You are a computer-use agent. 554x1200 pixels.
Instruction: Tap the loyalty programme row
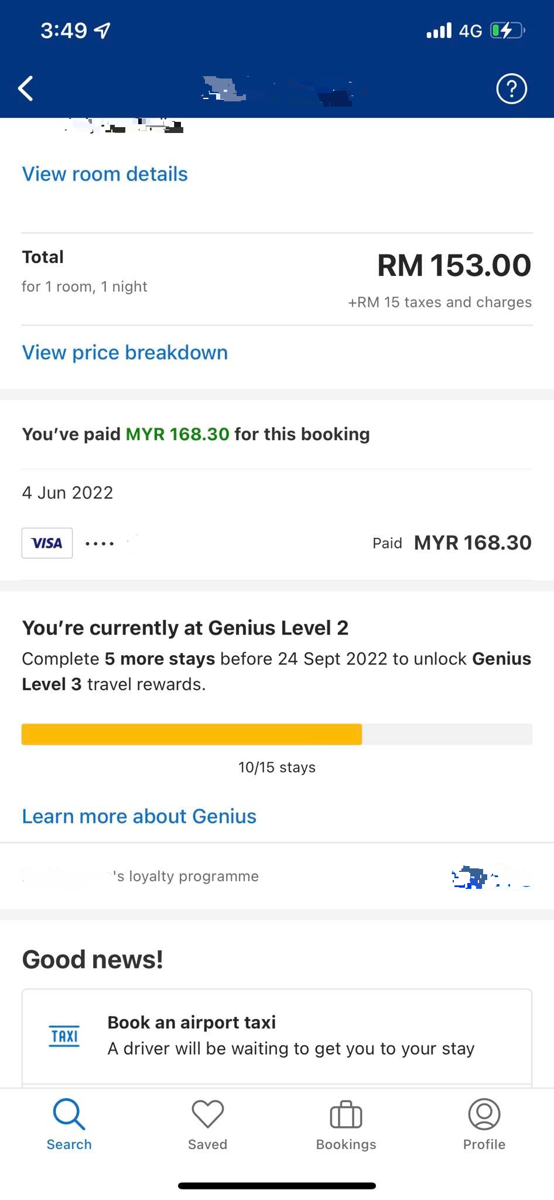tap(277, 877)
